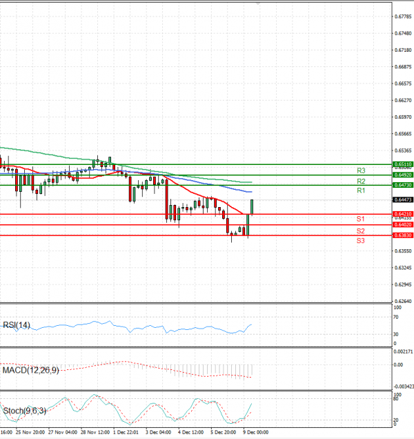Click the 0.66575 price axis value
Image resolution: width=414 pixels, height=439 pixels.
403,84
